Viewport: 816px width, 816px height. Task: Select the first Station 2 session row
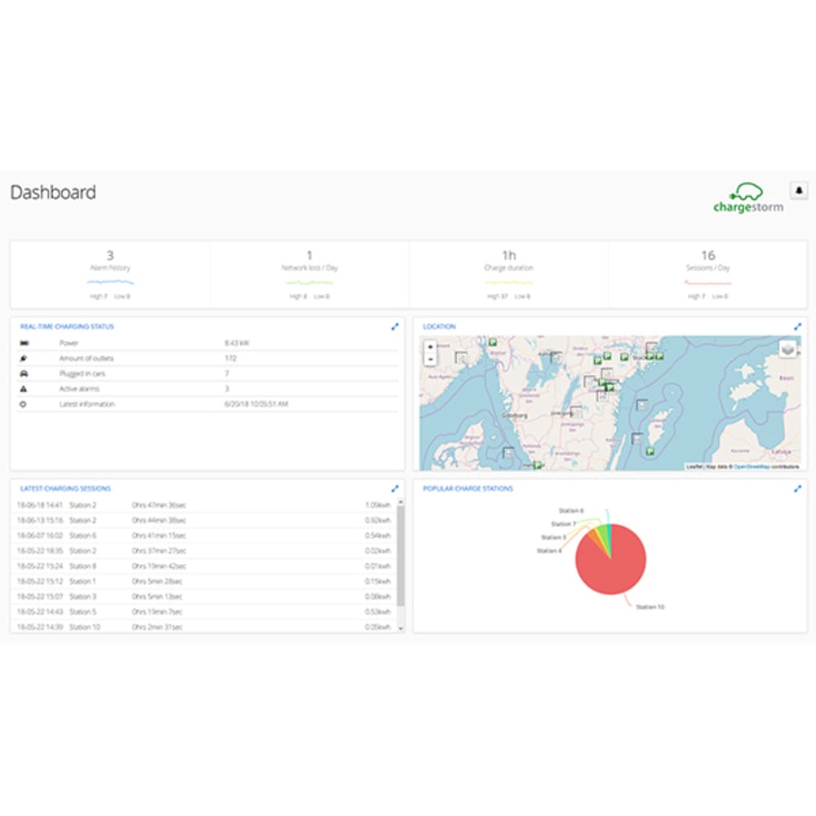click(204, 505)
